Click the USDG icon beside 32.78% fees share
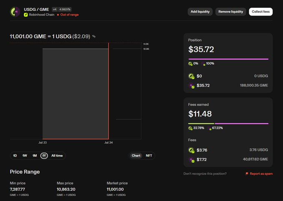Viewport: 283px width, 201px height. 190,128
